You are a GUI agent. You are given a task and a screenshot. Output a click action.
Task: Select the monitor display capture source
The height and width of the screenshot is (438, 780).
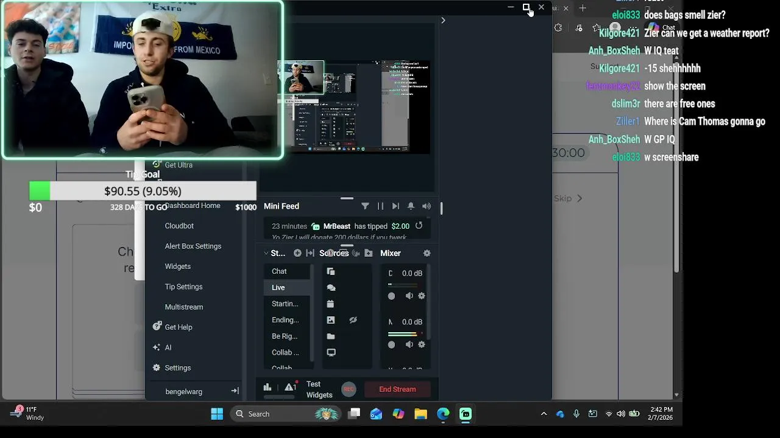coord(331,352)
